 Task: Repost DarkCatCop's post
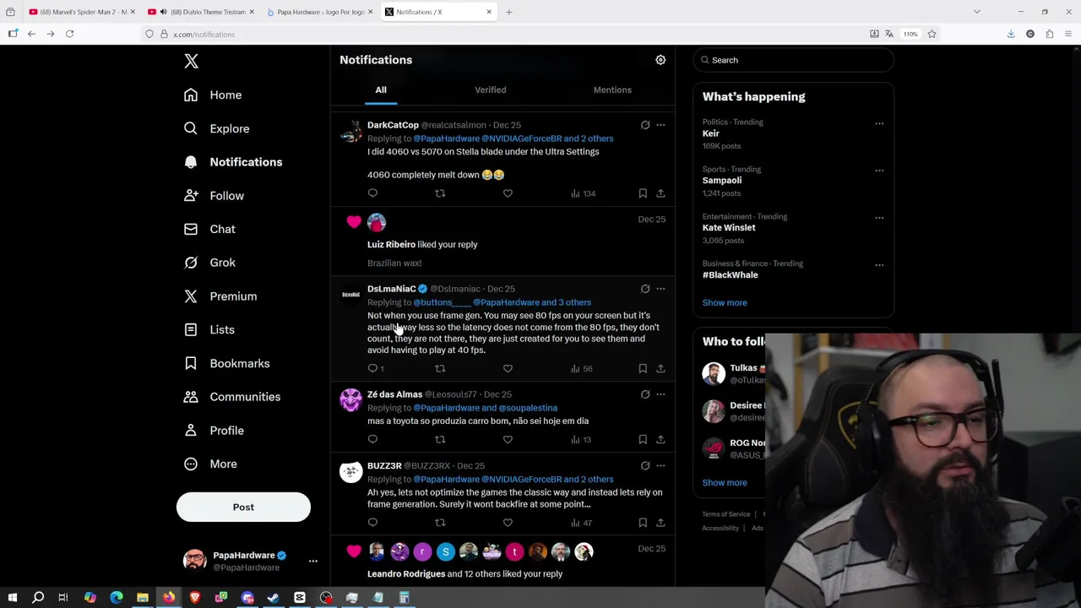(x=440, y=193)
